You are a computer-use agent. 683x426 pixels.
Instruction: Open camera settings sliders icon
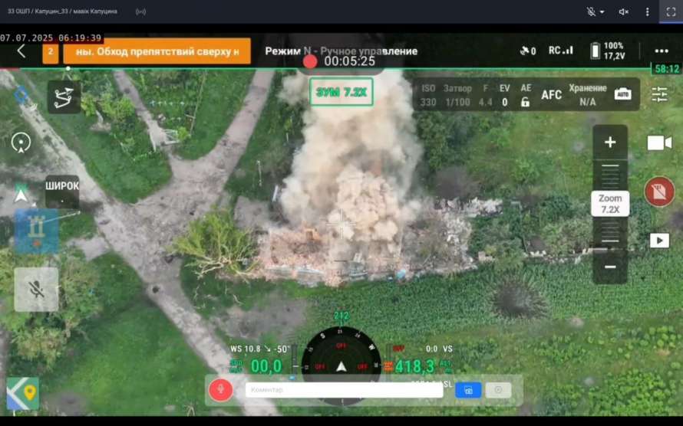pyautogui.click(x=659, y=94)
